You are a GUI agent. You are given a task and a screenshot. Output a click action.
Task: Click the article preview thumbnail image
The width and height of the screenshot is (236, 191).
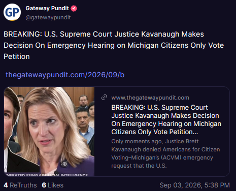[x=49, y=132]
